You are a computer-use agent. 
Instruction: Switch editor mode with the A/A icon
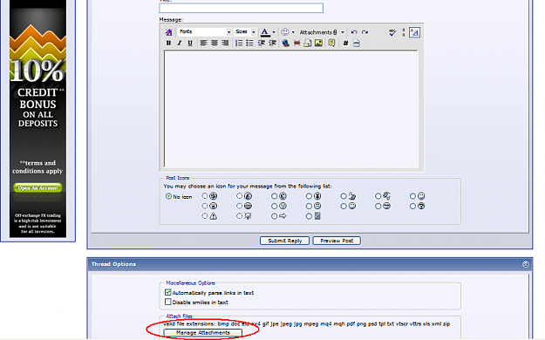[415, 32]
